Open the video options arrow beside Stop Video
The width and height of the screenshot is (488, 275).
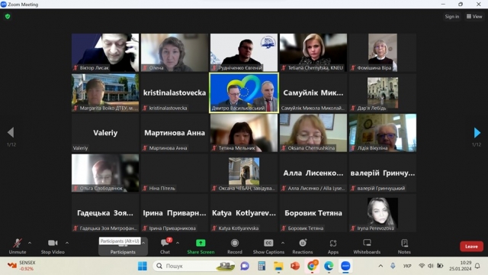point(67,243)
